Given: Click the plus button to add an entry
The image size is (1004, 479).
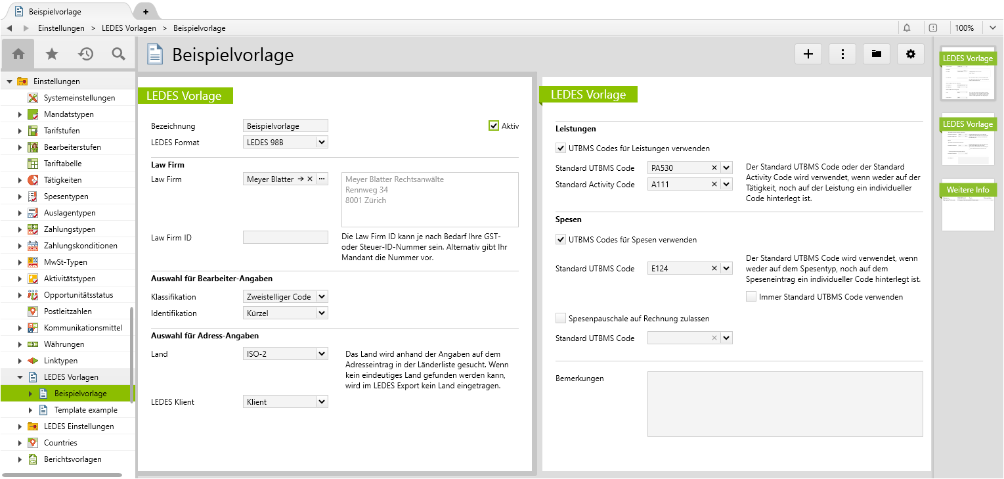Looking at the screenshot, I should [x=808, y=54].
